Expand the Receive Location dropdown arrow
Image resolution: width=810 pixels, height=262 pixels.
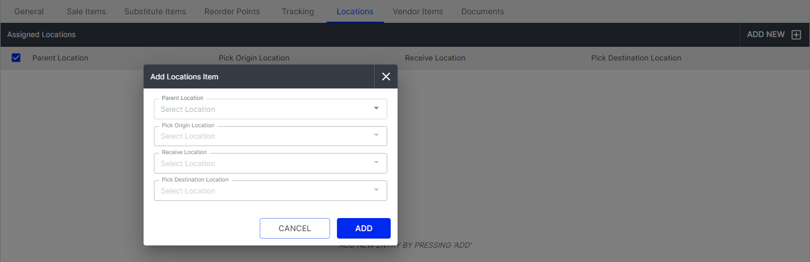pyautogui.click(x=376, y=163)
